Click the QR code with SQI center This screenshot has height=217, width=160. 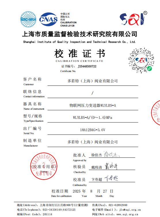click(141, 60)
